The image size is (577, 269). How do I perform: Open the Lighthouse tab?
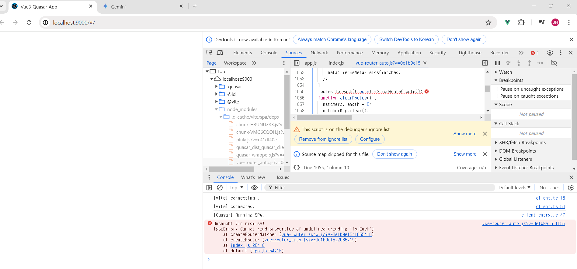[470, 53]
